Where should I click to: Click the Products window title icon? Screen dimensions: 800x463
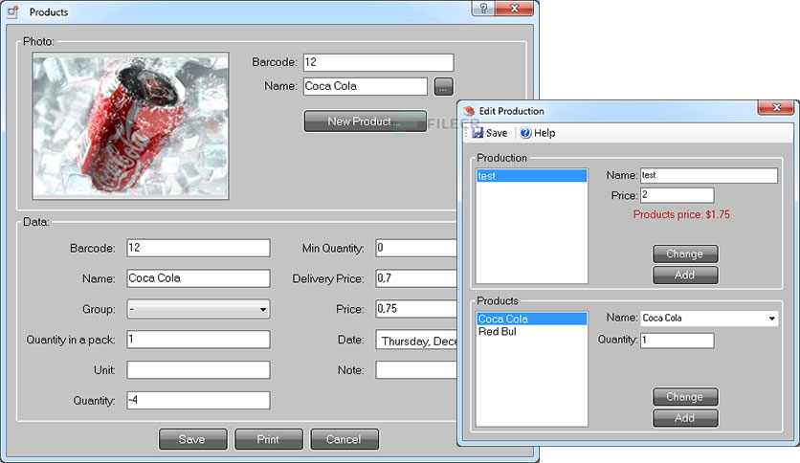[12, 11]
